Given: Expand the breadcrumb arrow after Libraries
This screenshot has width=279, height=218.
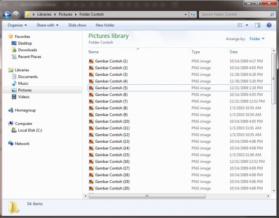Looking at the screenshot, I should pos(55,14).
